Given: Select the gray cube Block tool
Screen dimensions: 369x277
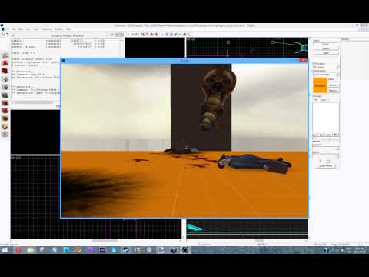Looking at the screenshot, I should (x=5, y=87).
